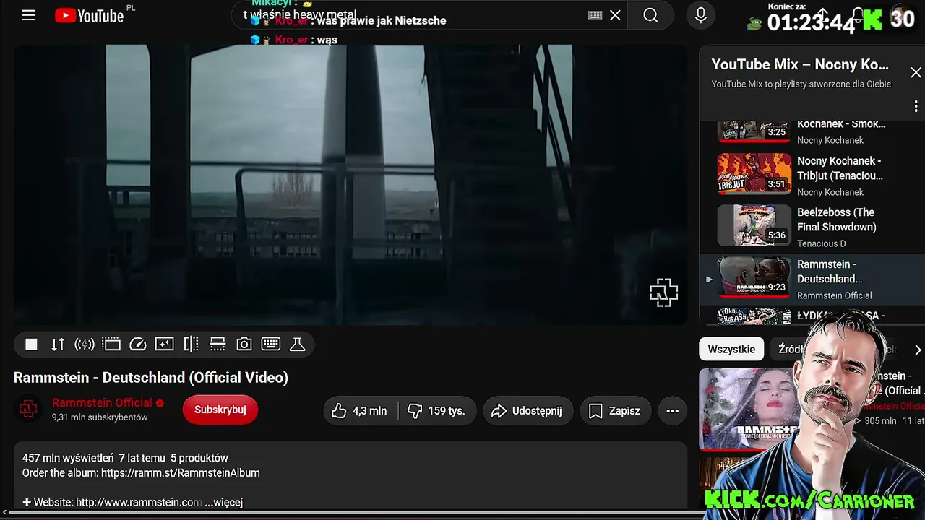Click the white stop square icon

point(31,344)
